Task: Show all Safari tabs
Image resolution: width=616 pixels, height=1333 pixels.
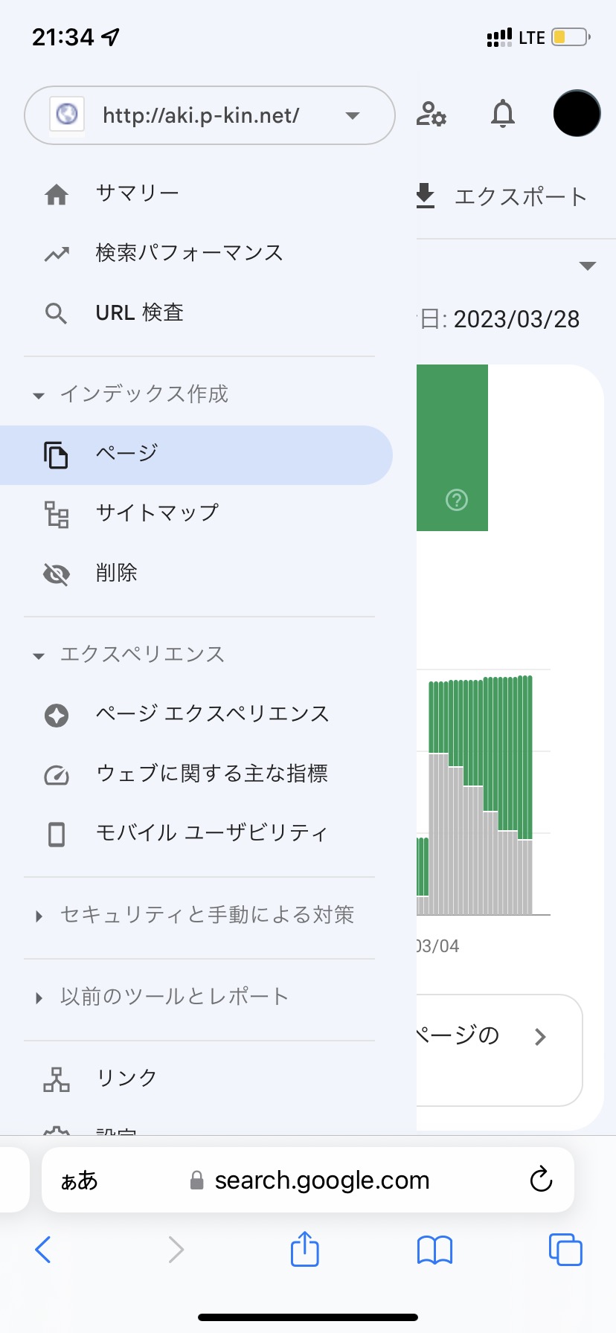Action: [x=565, y=1250]
